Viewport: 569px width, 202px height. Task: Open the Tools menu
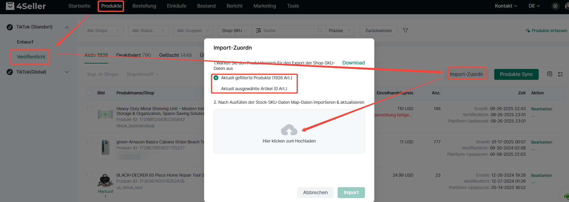tap(293, 6)
